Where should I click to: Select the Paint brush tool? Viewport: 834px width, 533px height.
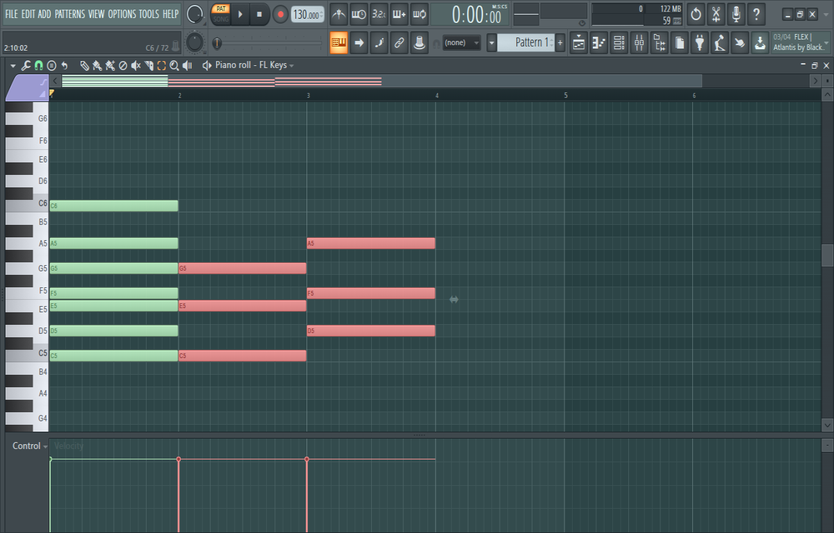pos(97,65)
